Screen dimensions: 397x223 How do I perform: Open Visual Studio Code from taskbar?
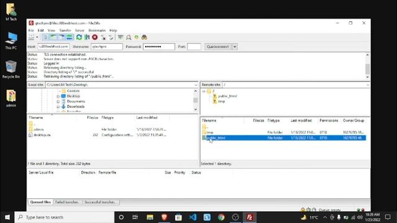click(x=193, y=217)
